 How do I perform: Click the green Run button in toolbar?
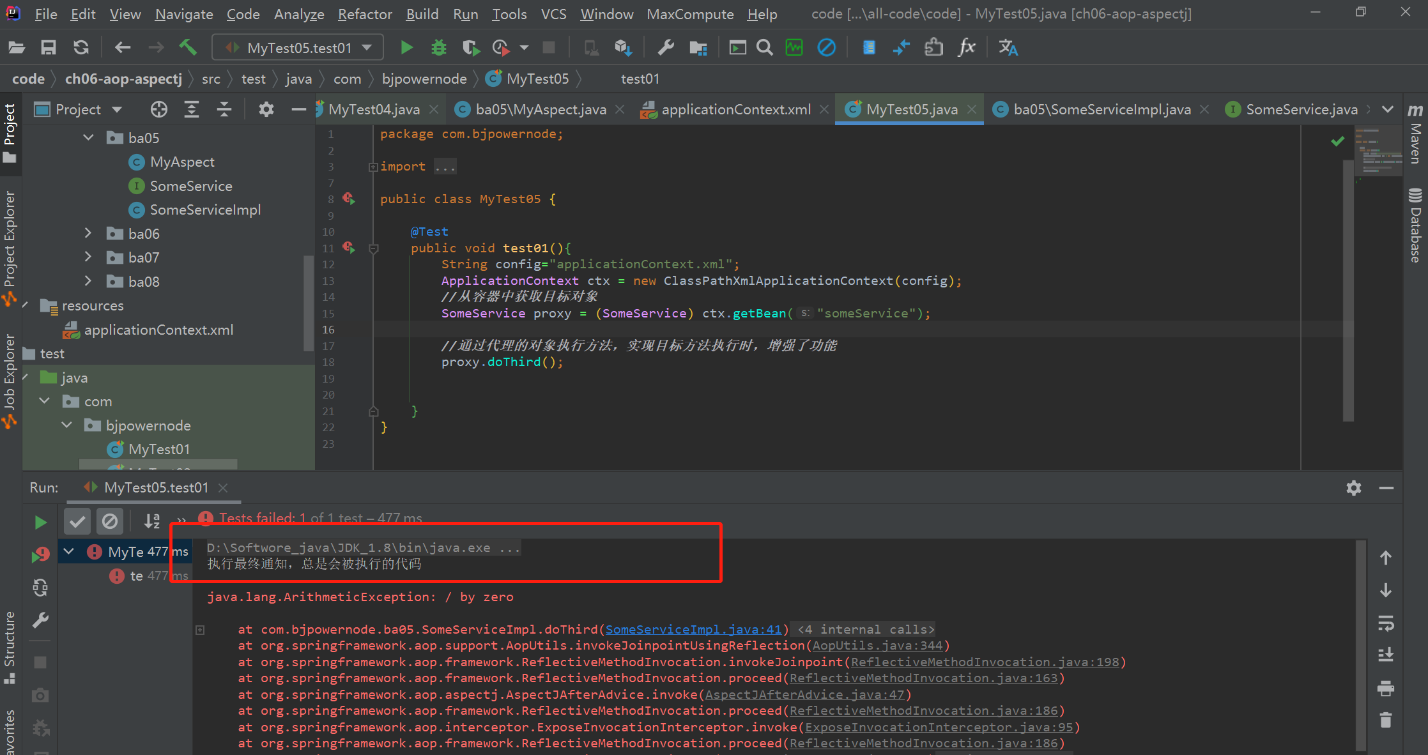click(x=406, y=47)
